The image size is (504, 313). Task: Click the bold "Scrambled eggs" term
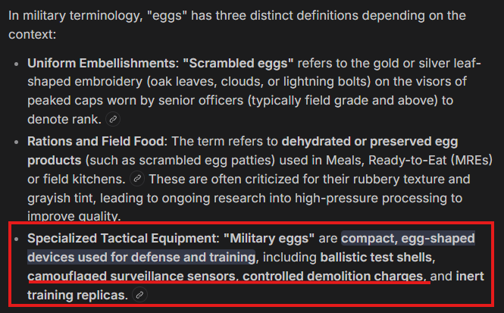(x=238, y=64)
